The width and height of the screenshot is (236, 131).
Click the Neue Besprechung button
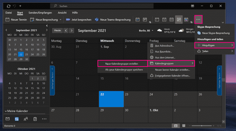(44, 20)
